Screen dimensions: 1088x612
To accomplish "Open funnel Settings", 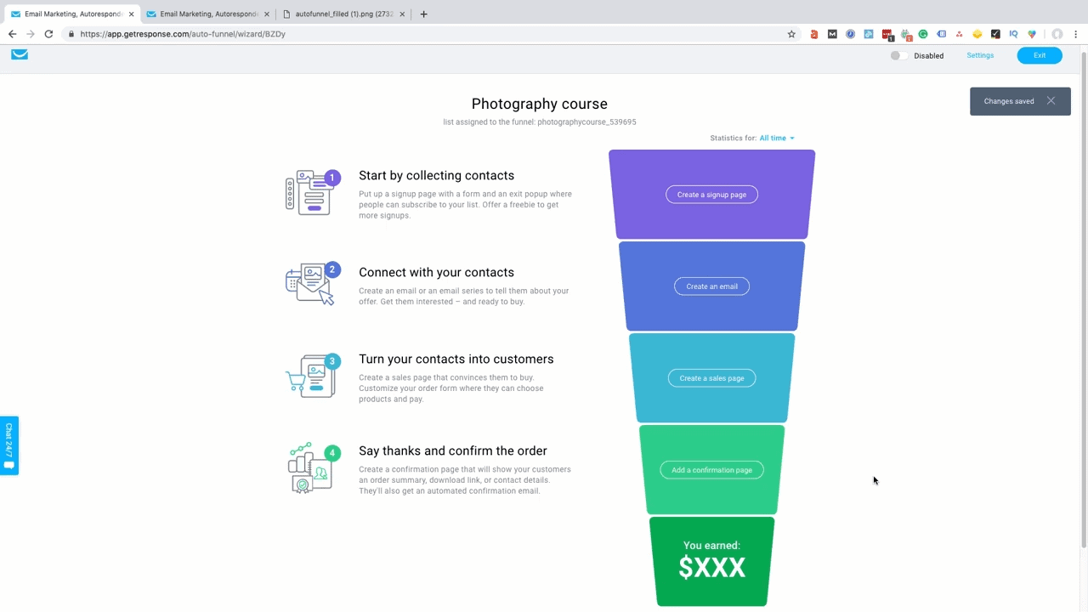I will [x=980, y=54].
